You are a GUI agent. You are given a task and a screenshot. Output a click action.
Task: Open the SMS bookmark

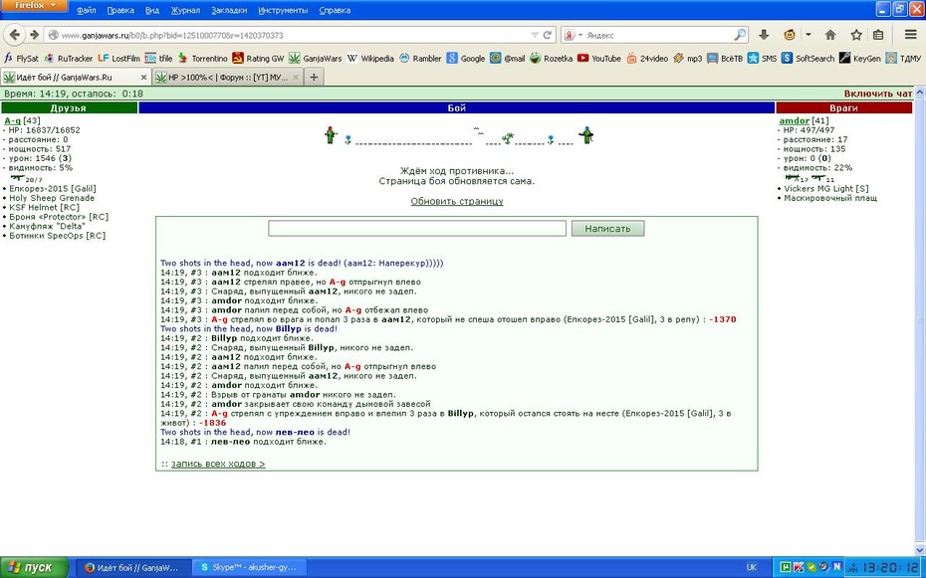[763, 59]
